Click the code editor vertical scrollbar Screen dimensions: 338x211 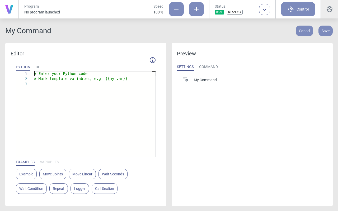154,114
